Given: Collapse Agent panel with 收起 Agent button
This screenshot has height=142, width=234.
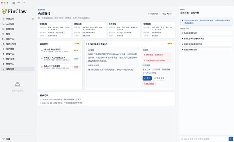Looking at the screenshot, I should 168,14.
